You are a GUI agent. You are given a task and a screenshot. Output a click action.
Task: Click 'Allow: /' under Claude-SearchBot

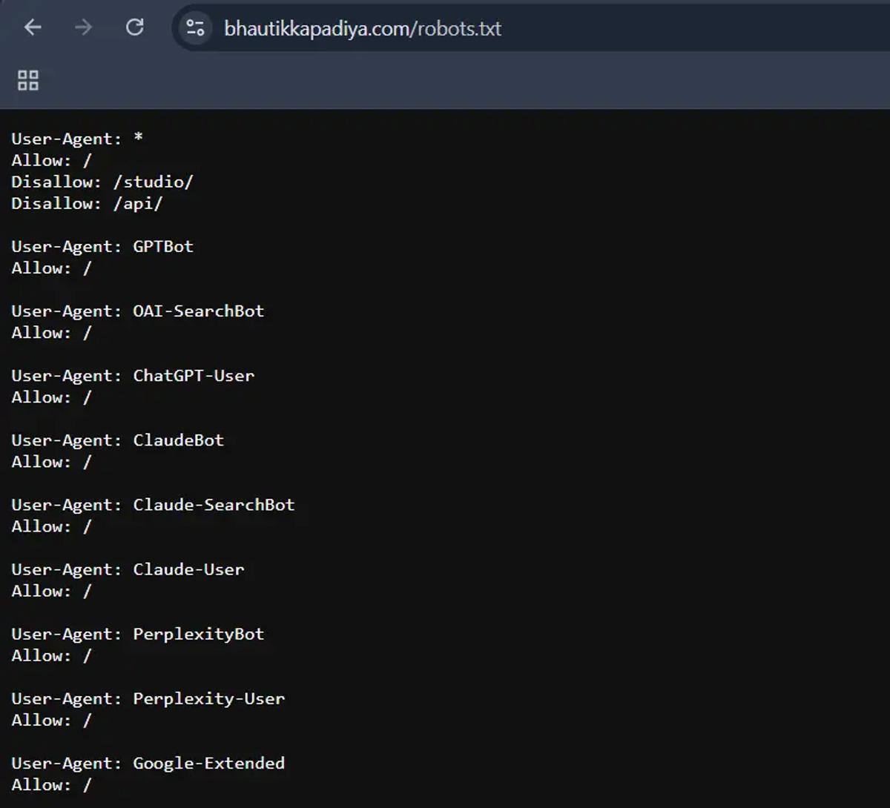51,526
